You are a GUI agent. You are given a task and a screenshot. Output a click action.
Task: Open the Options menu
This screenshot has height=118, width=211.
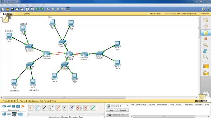click(x=14, y=5)
